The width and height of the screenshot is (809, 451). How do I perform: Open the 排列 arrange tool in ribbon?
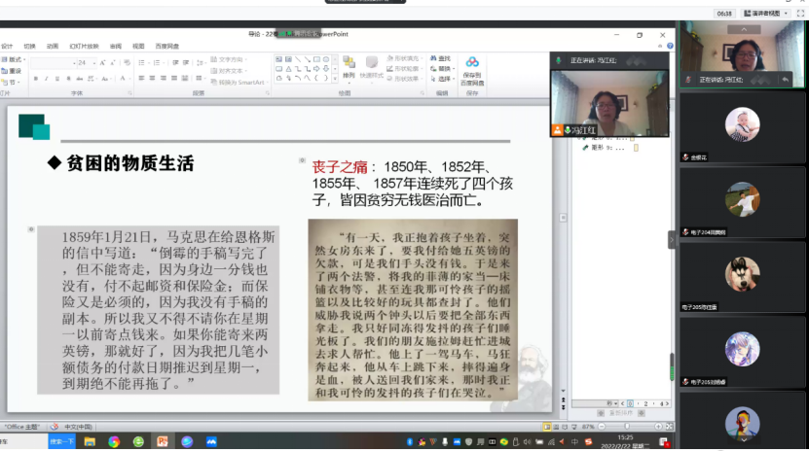pos(349,68)
